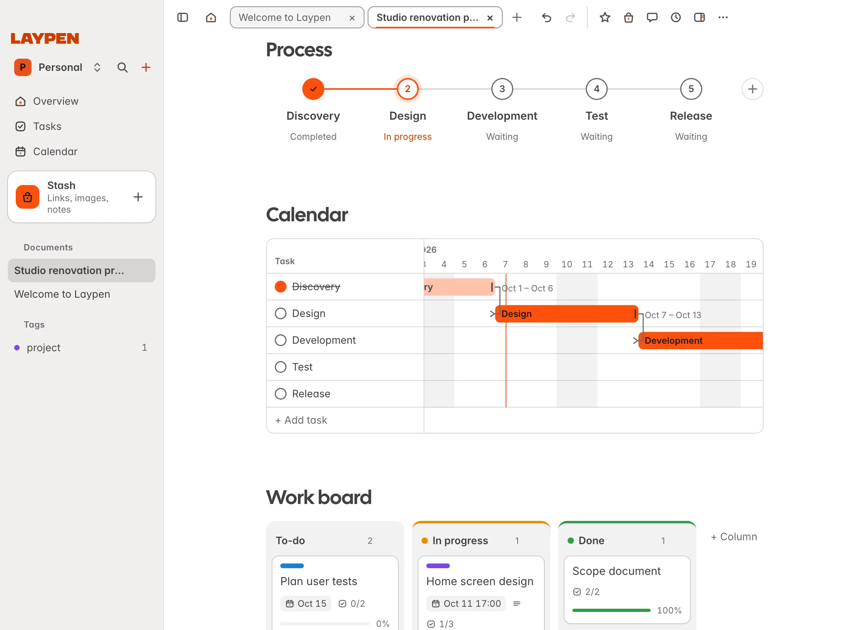Viewport: 866px width, 630px height.
Task: Click the blue label on Plan user tests
Action: pos(292,566)
